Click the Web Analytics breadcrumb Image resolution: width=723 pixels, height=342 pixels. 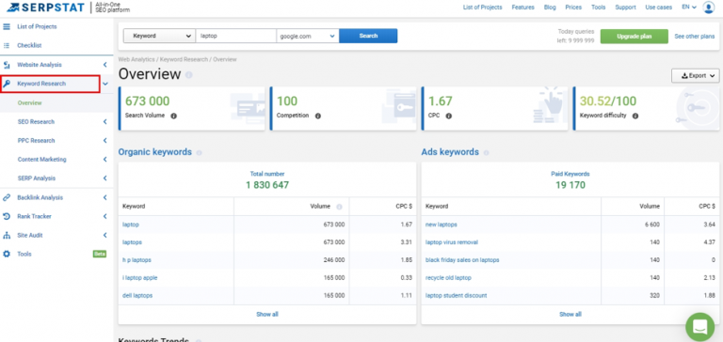pyautogui.click(x=137, y=59)
